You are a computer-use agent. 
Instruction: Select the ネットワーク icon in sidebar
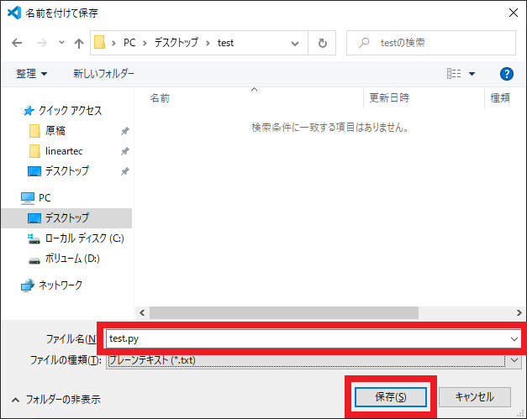point(27,285)
